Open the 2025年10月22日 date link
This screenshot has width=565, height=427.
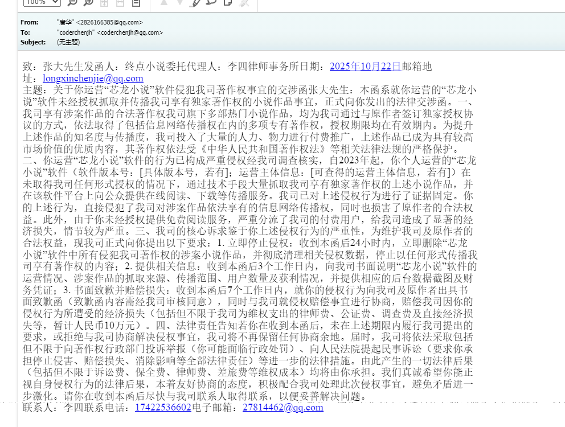tap(366, 66)
